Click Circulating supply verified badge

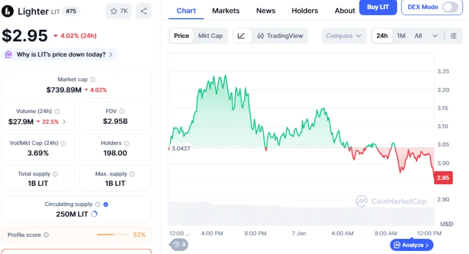coord(106,205)
